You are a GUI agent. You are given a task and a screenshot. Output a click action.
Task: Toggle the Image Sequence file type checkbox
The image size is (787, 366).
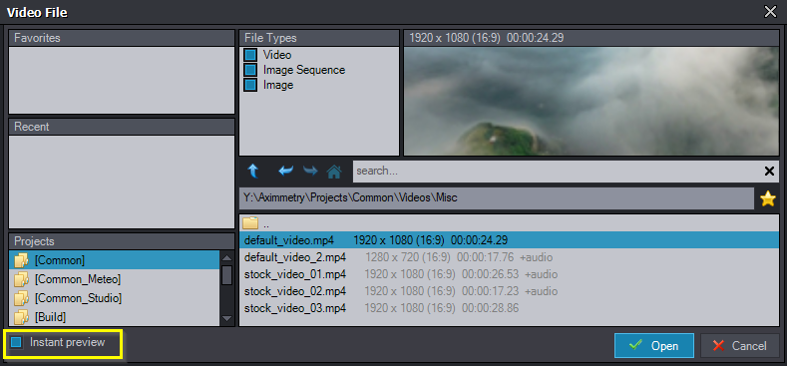point(250,70)
